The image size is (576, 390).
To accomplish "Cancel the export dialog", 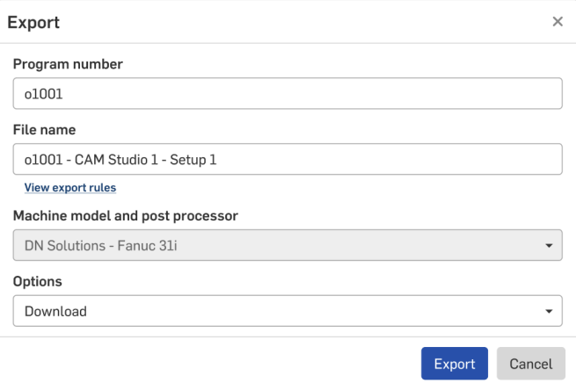I will 530,364.
